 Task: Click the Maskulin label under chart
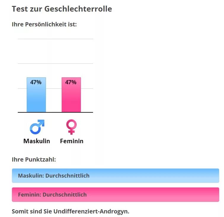(x=37, y=141)
